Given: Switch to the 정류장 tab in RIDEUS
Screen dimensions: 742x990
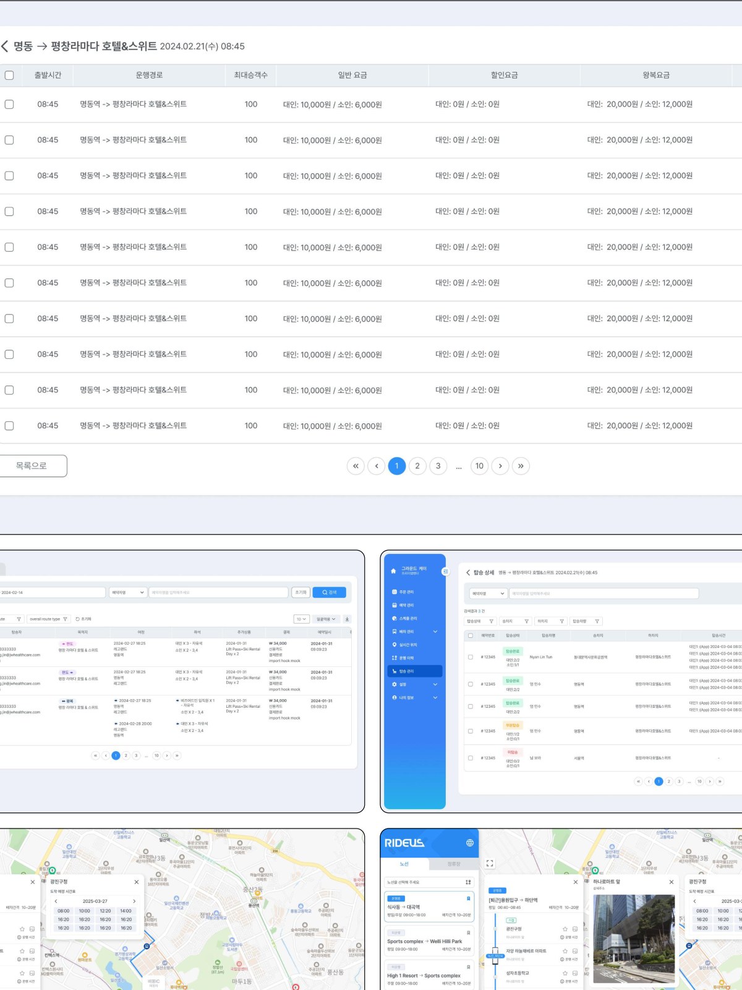Looking at the screenshot, I should point(454,864).
